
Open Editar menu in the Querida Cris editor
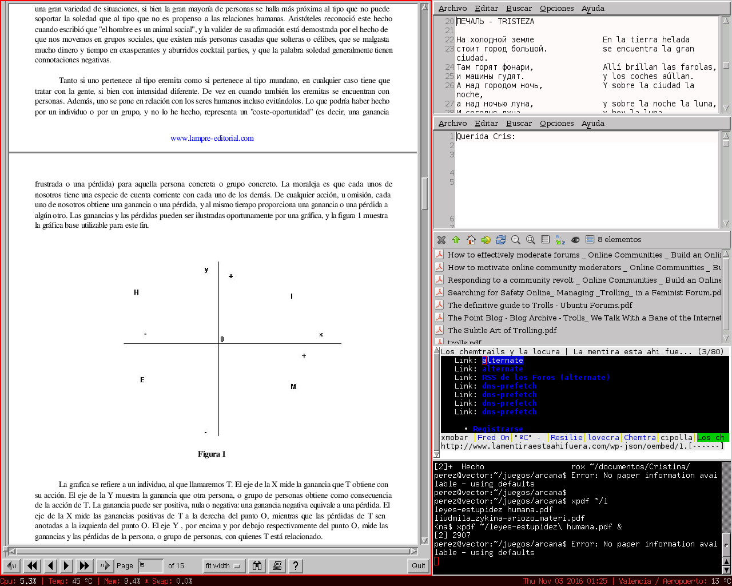coord(486,124)
